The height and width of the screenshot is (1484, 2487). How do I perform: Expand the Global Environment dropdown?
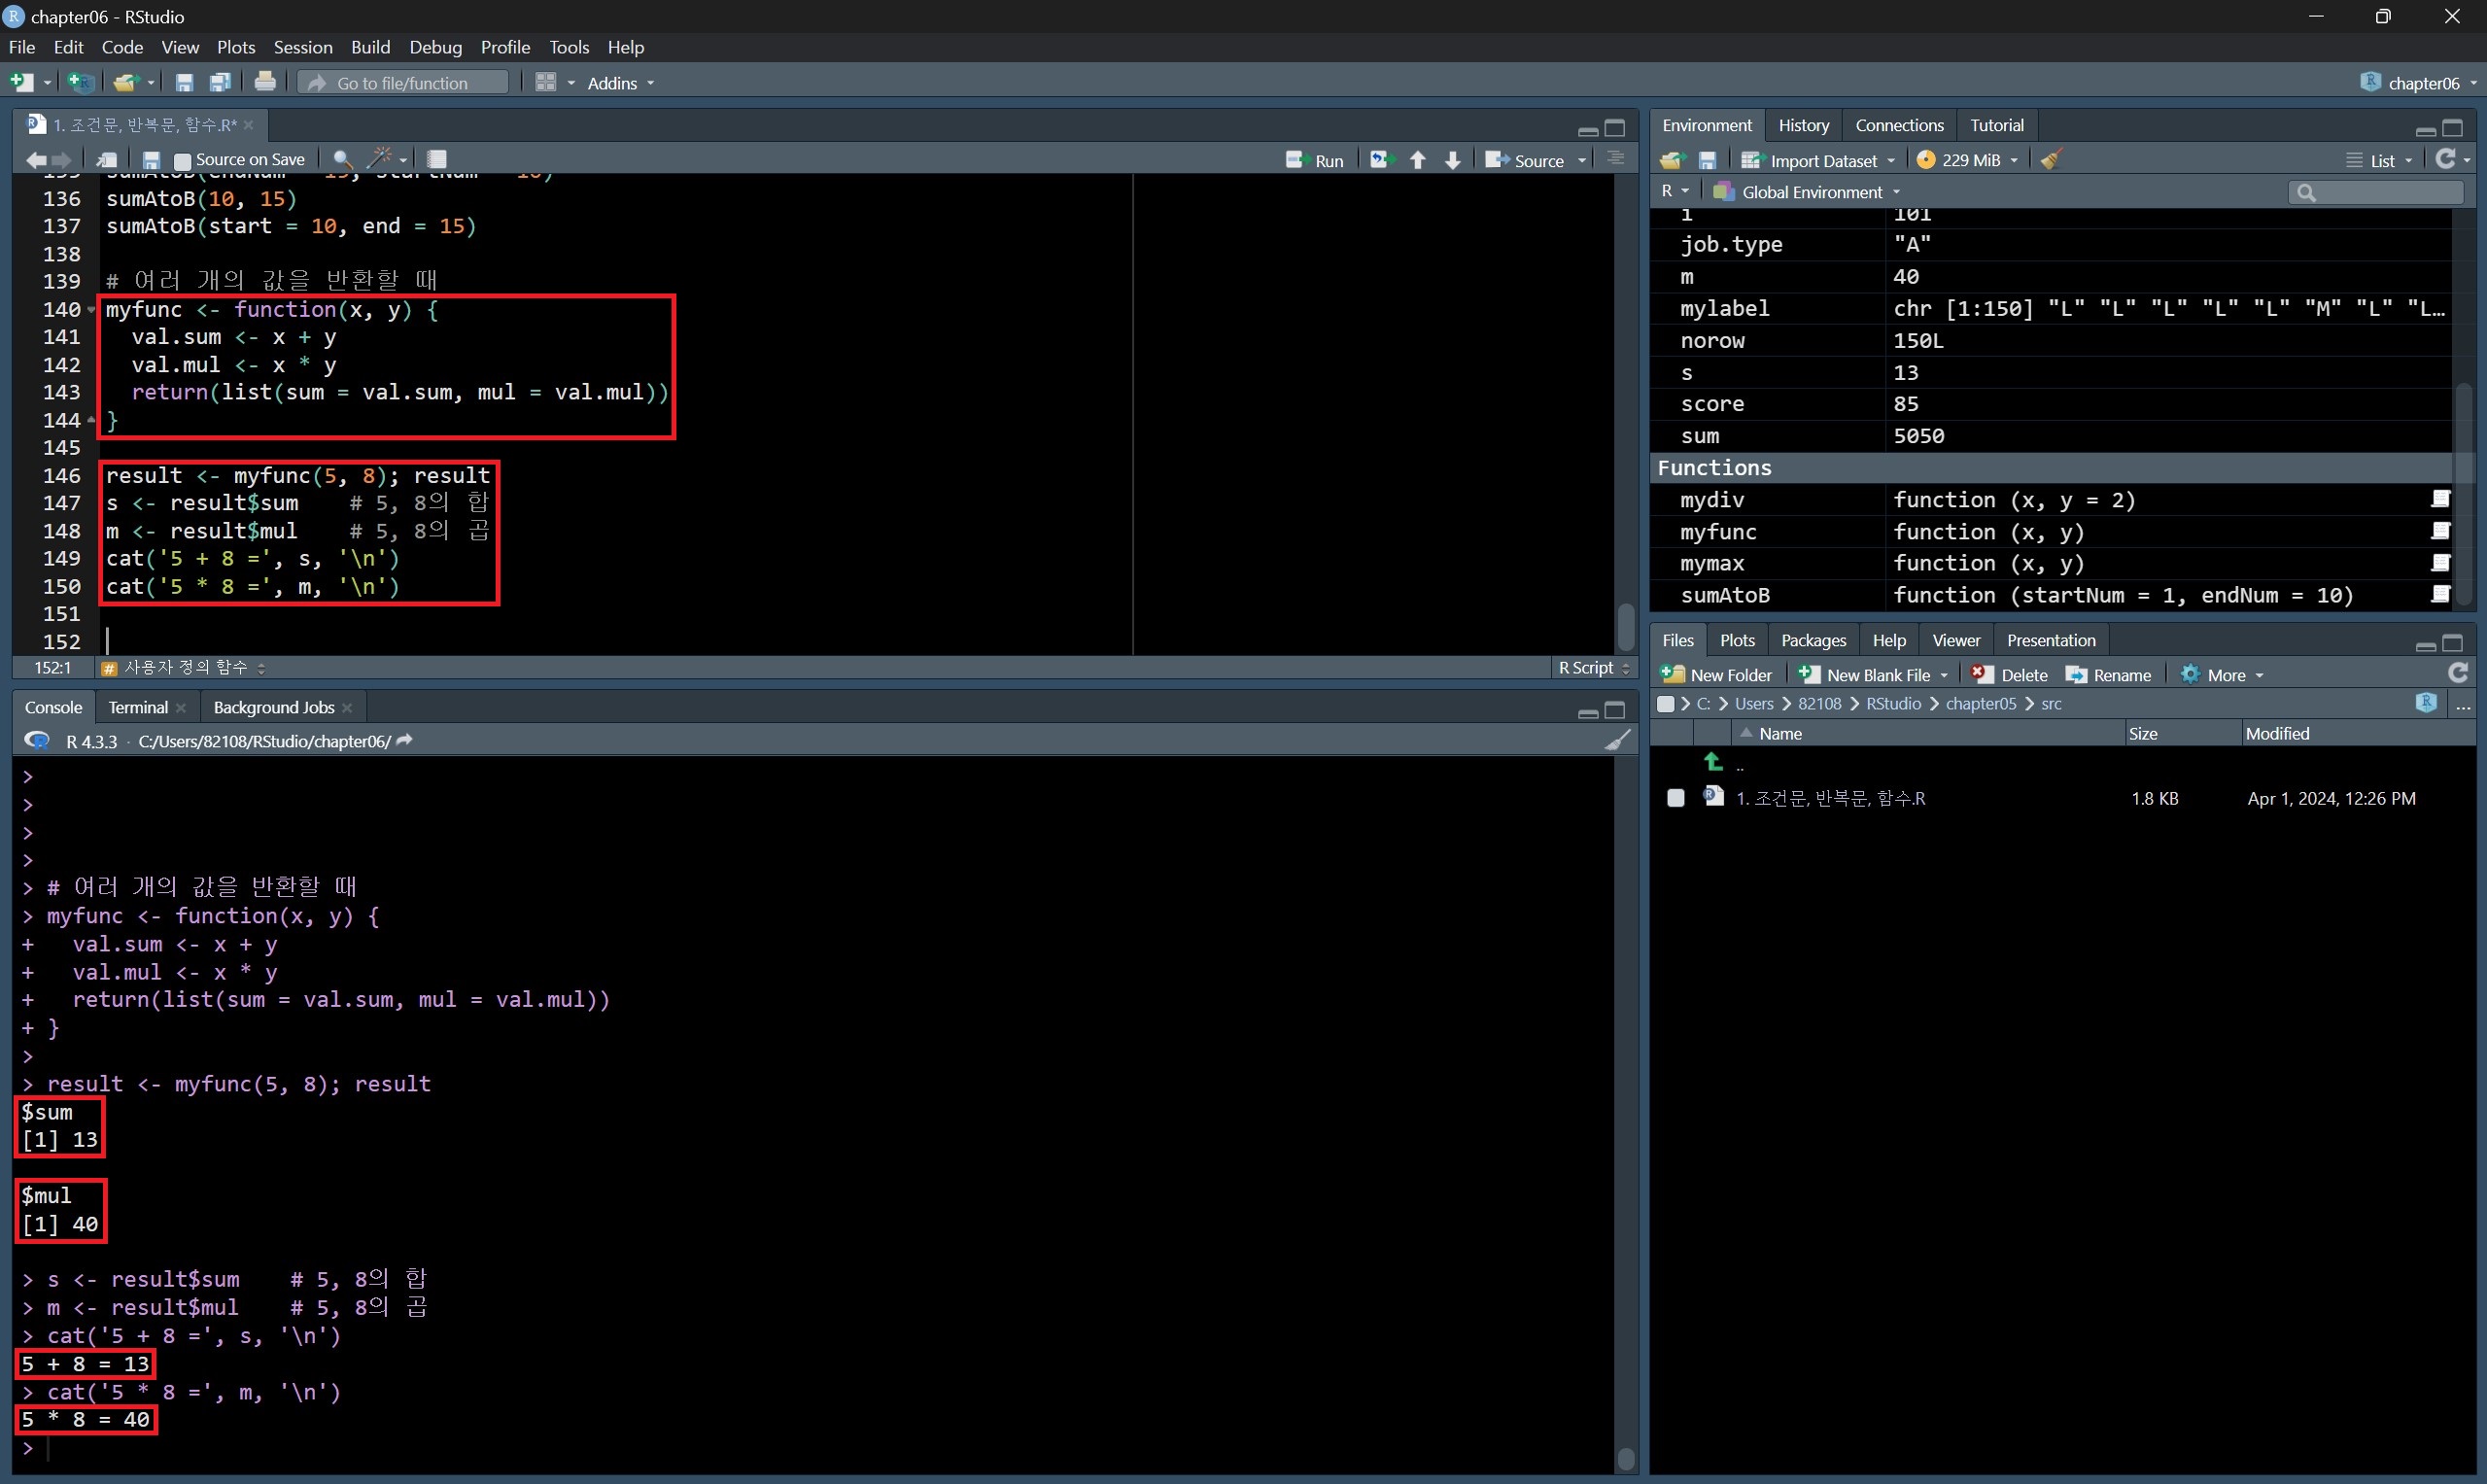[x=1810, y=192]
